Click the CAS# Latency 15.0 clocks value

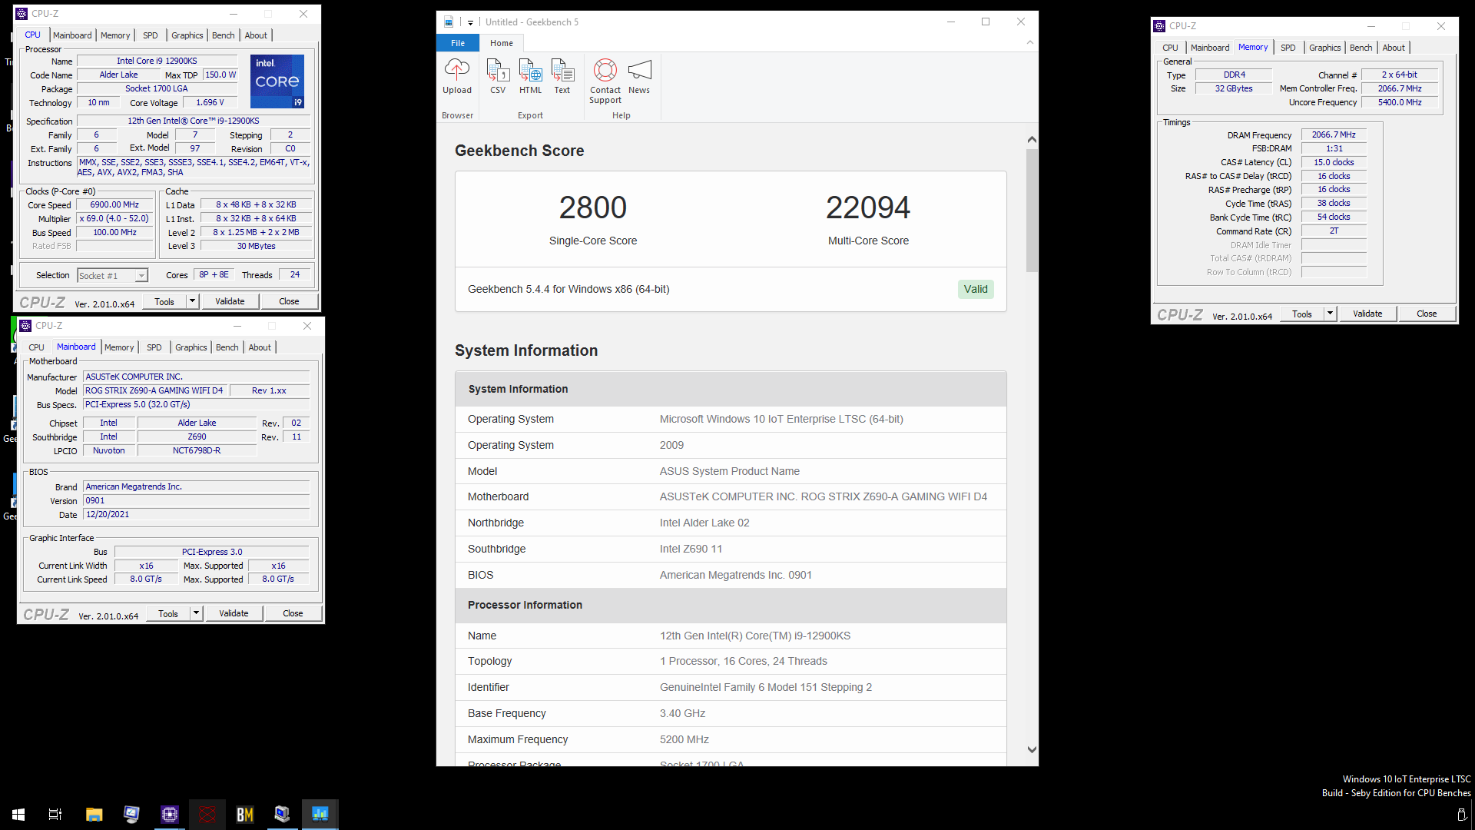[x=1334, y=162]
